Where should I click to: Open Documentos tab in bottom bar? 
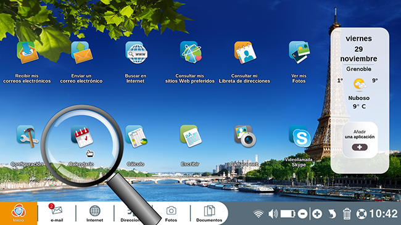tap(209, 213)
